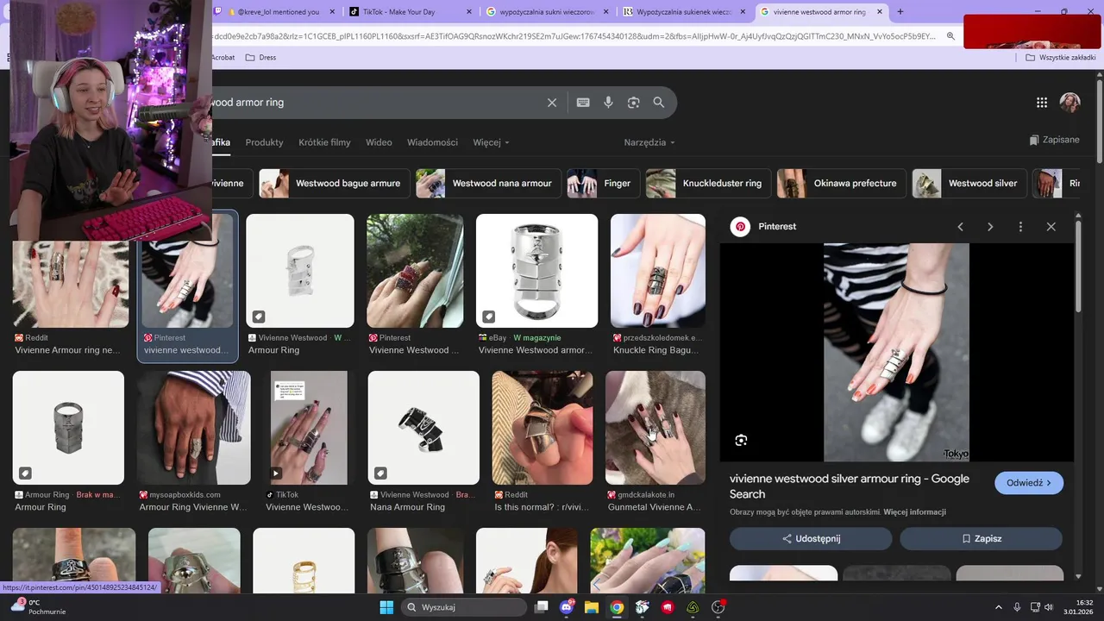Open the Windows Start menu

(386, 607)
